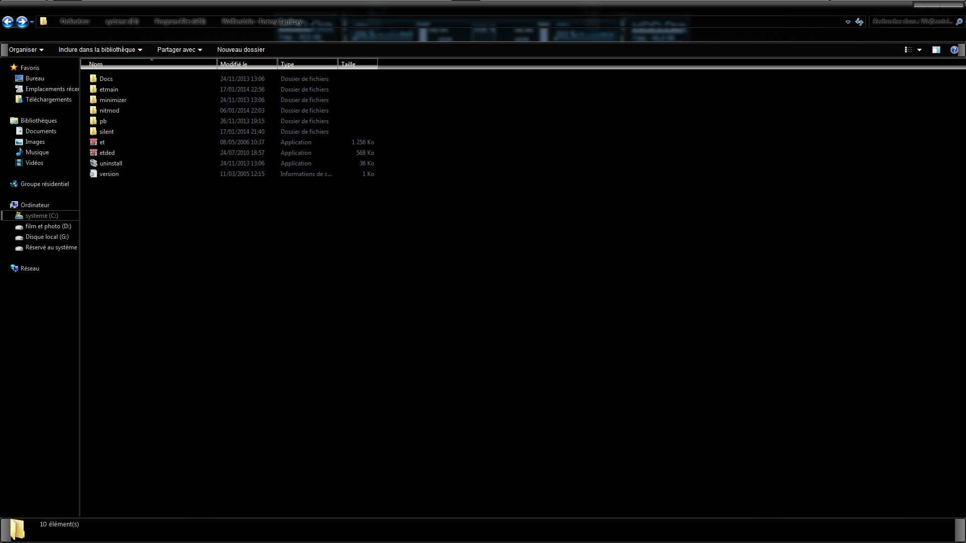Open Documents library in navigation pane

[x=41, y=131]
